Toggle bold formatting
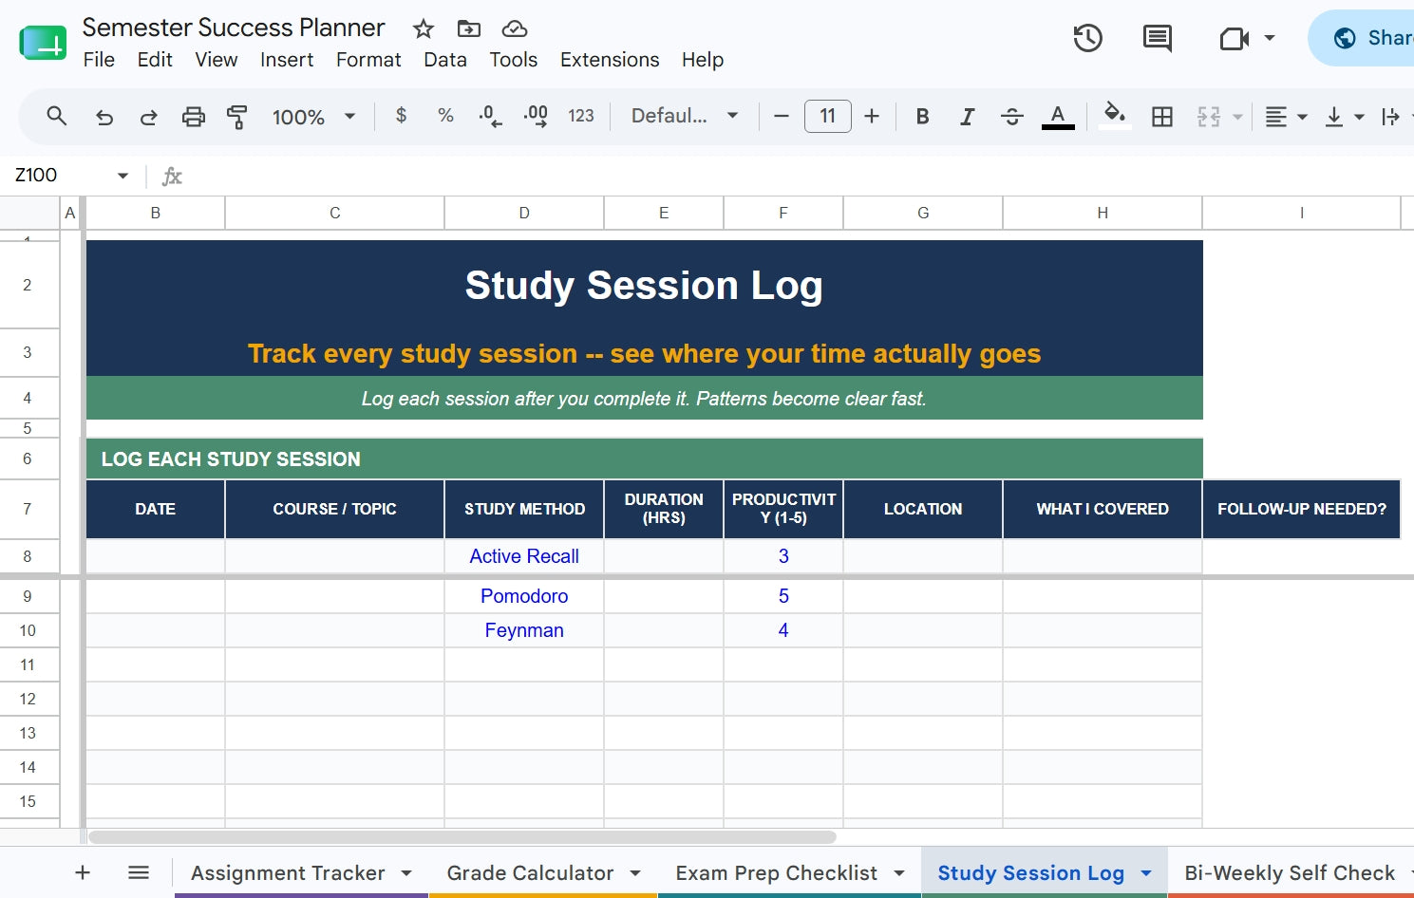Screen dimensions: 1414x898 (922, 116)
